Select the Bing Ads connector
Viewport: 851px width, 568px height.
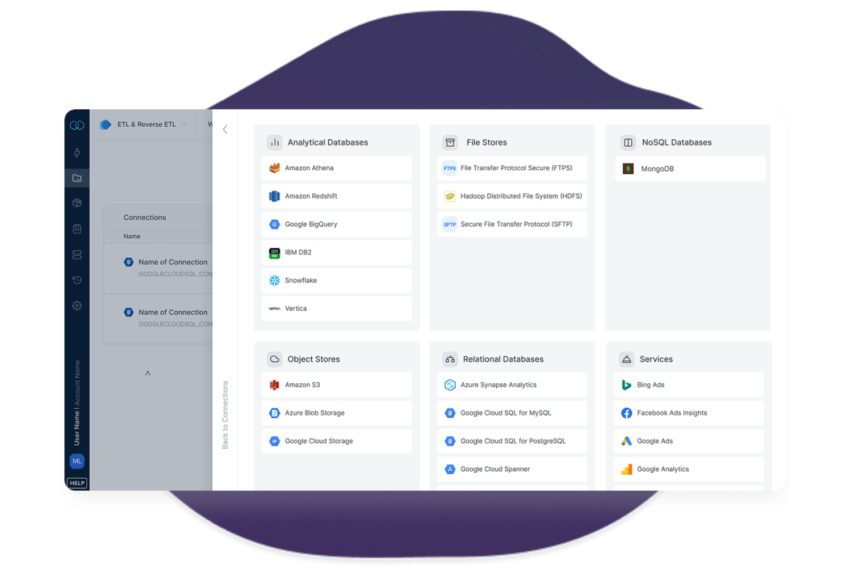click(x=688, y=385)
